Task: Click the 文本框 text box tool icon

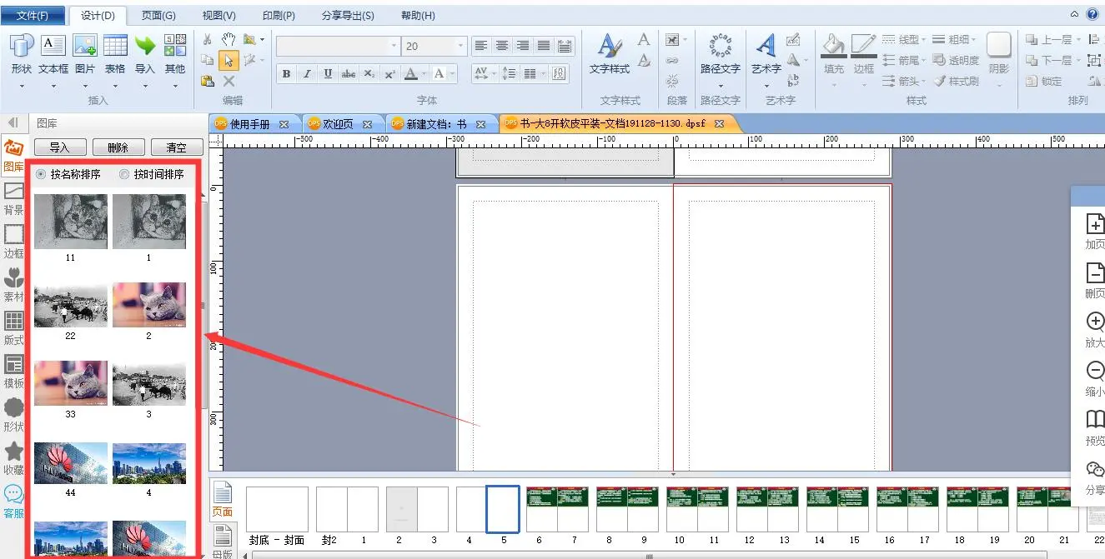Action: pyautogui.click(x=53, y=46)
